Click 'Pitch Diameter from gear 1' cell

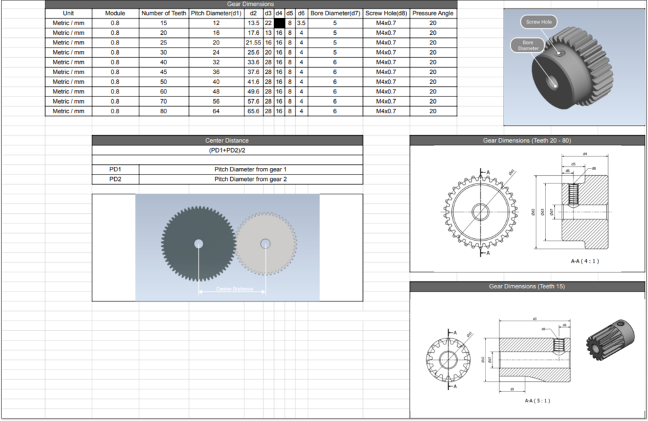point(250,169)
